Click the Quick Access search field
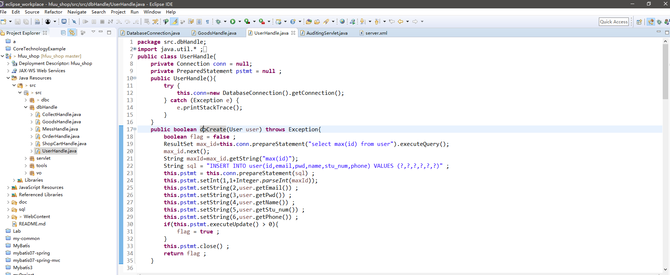Viewport: 670px width, 275px height. (x=614, y=22)
